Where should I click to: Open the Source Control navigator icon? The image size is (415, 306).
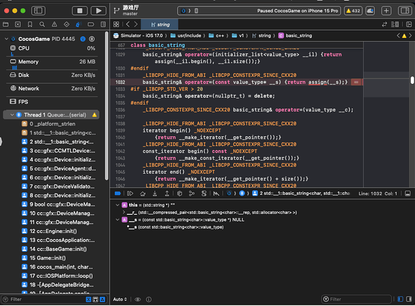pyautogui.click(x=18, y=24)
